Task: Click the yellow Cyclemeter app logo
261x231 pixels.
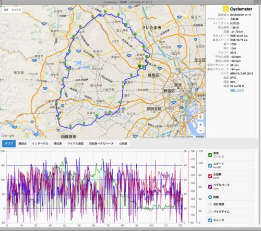Action: point(226,9)
